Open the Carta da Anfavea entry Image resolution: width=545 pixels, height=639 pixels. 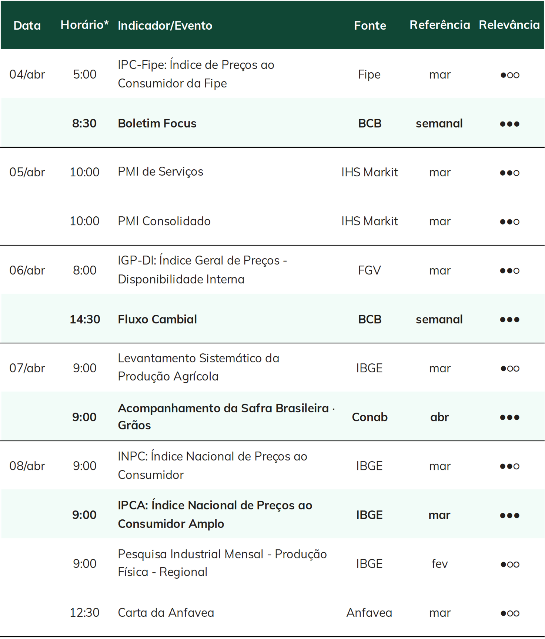pos(166,613)
